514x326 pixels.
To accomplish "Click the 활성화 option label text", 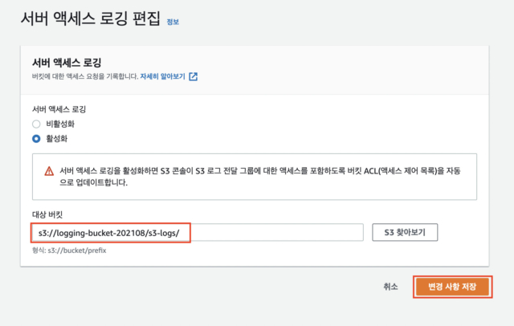I will [57, 139].
